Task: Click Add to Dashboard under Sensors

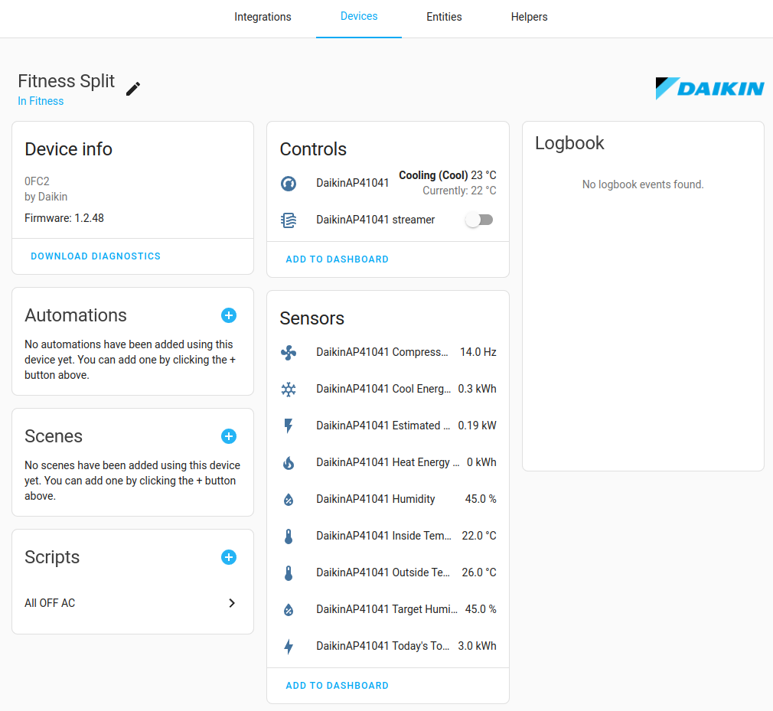Action: (x=338, y=686)
